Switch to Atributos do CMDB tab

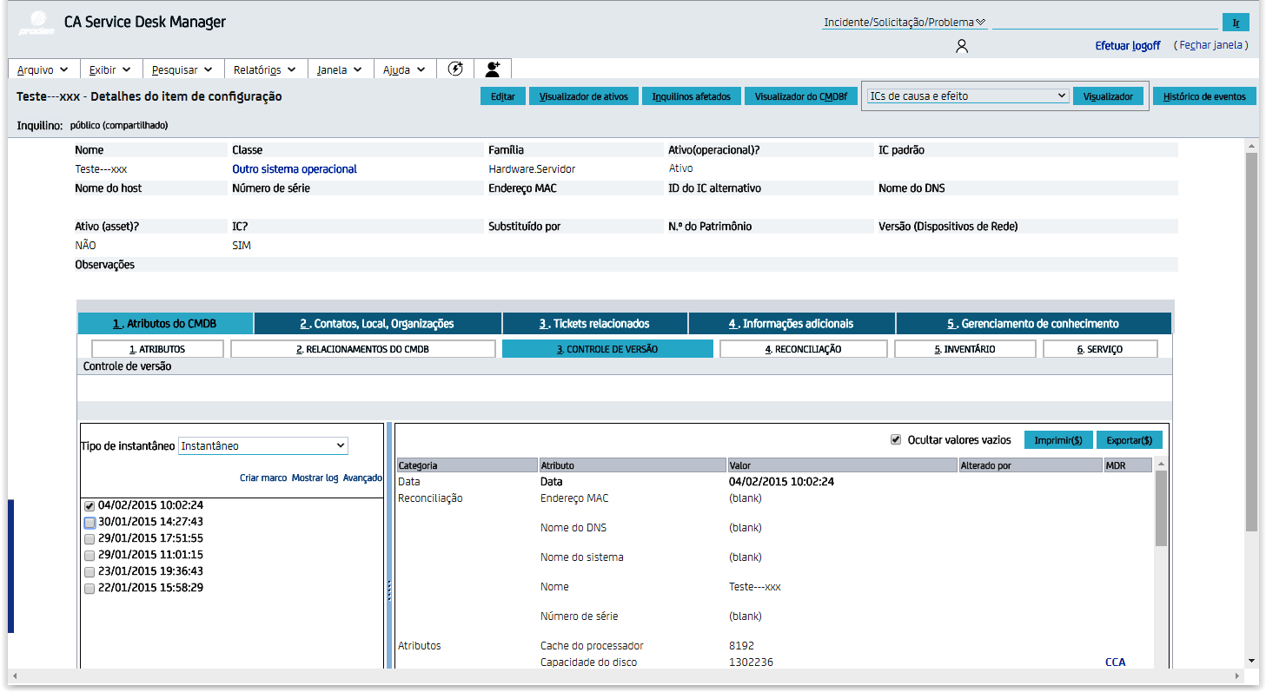point(165,324)
